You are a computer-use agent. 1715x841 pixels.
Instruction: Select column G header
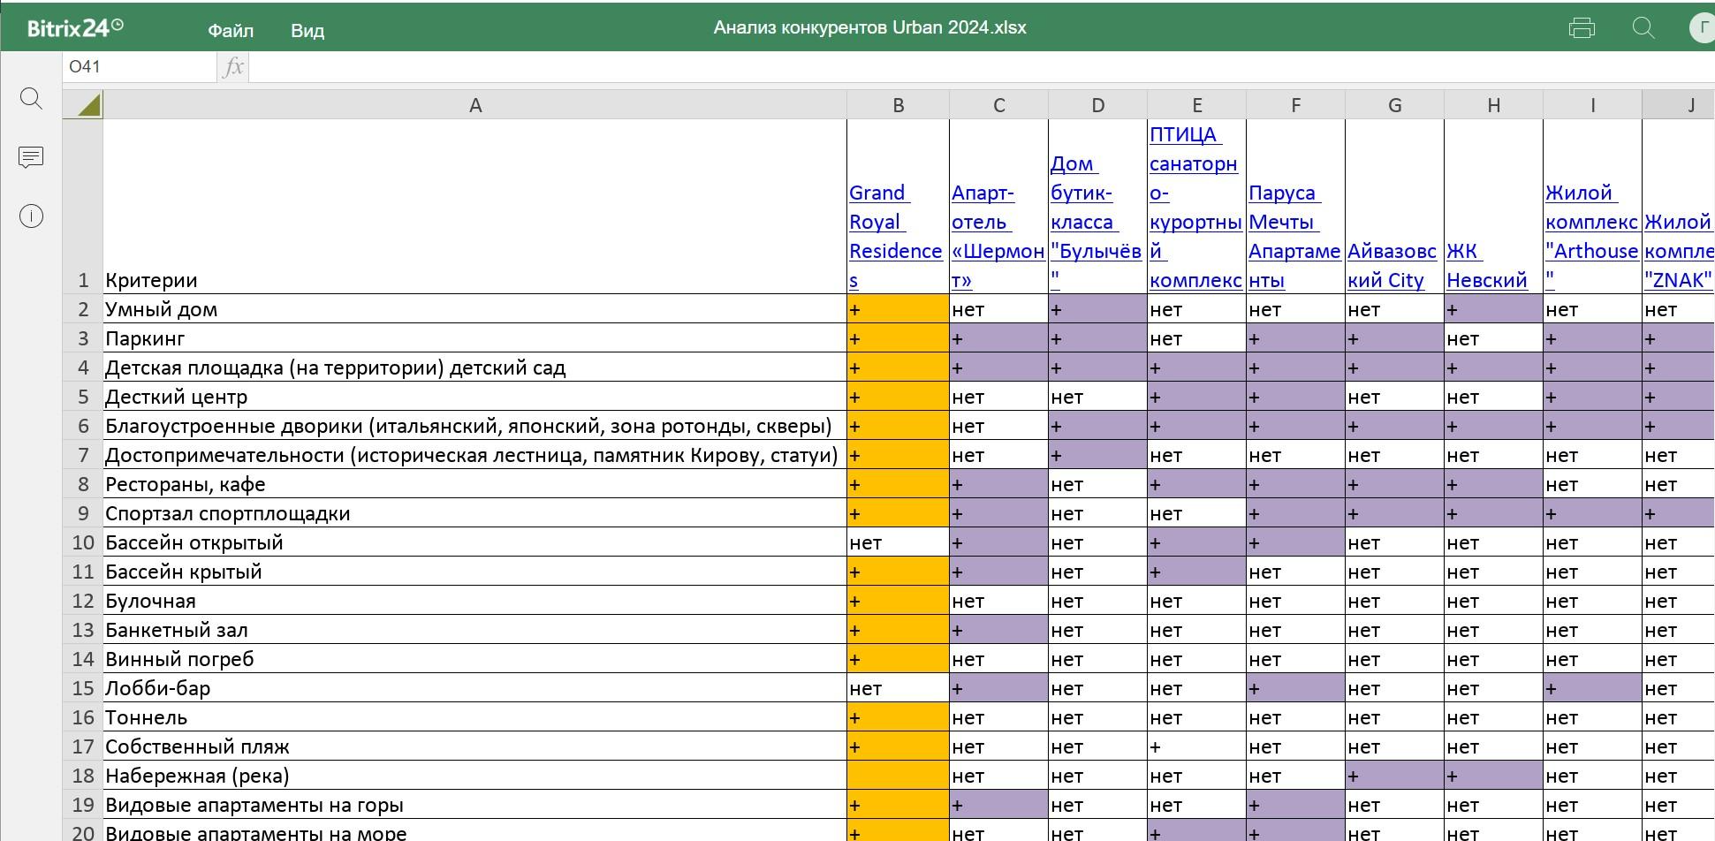(x=1394, y=105)
